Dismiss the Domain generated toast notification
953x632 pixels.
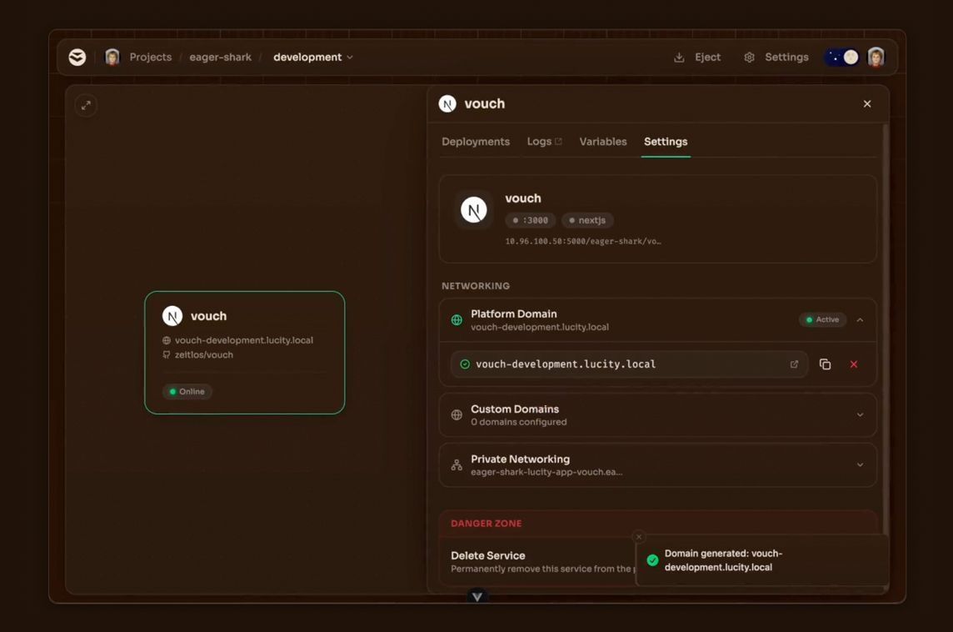coord(638,536)
